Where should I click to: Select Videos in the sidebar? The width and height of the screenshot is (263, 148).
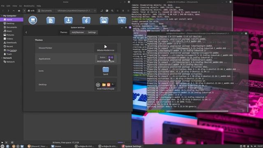click(12, 39)
